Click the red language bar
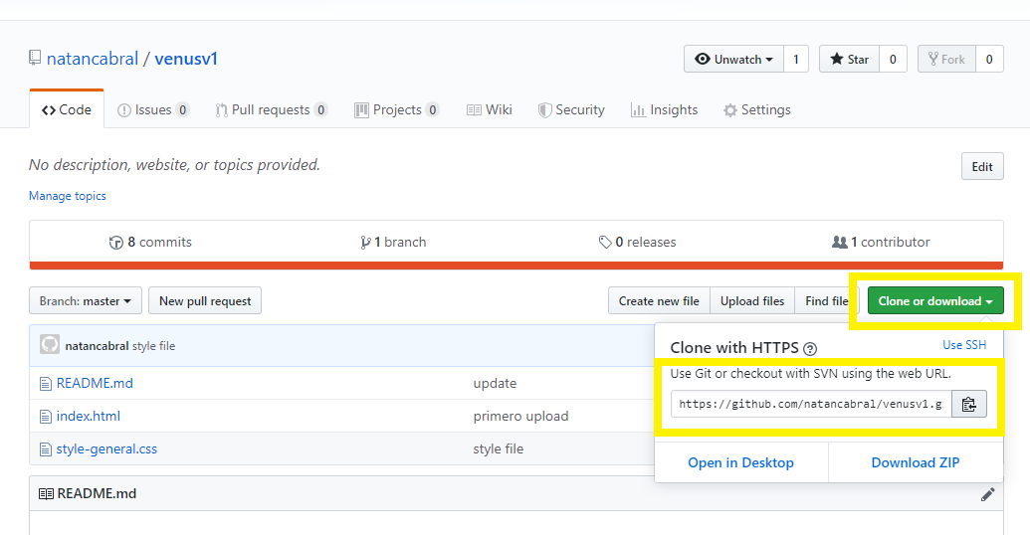This screenshot has width=1030, height=535. 516,266
